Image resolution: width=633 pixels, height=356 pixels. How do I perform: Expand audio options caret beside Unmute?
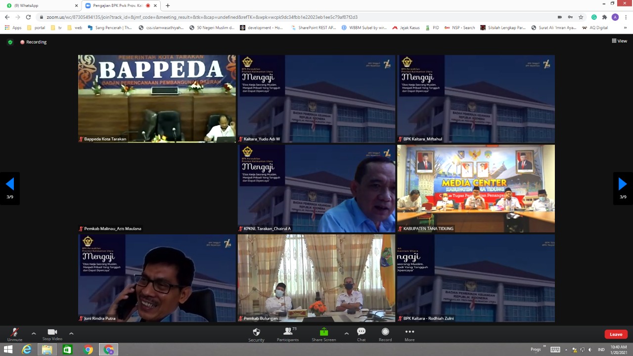tap(34, 333)
